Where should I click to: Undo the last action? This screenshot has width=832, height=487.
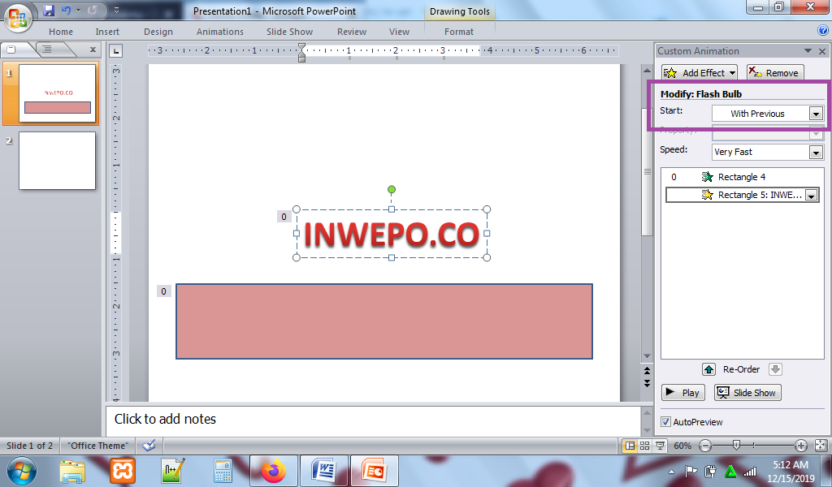[x=66, y=10]
